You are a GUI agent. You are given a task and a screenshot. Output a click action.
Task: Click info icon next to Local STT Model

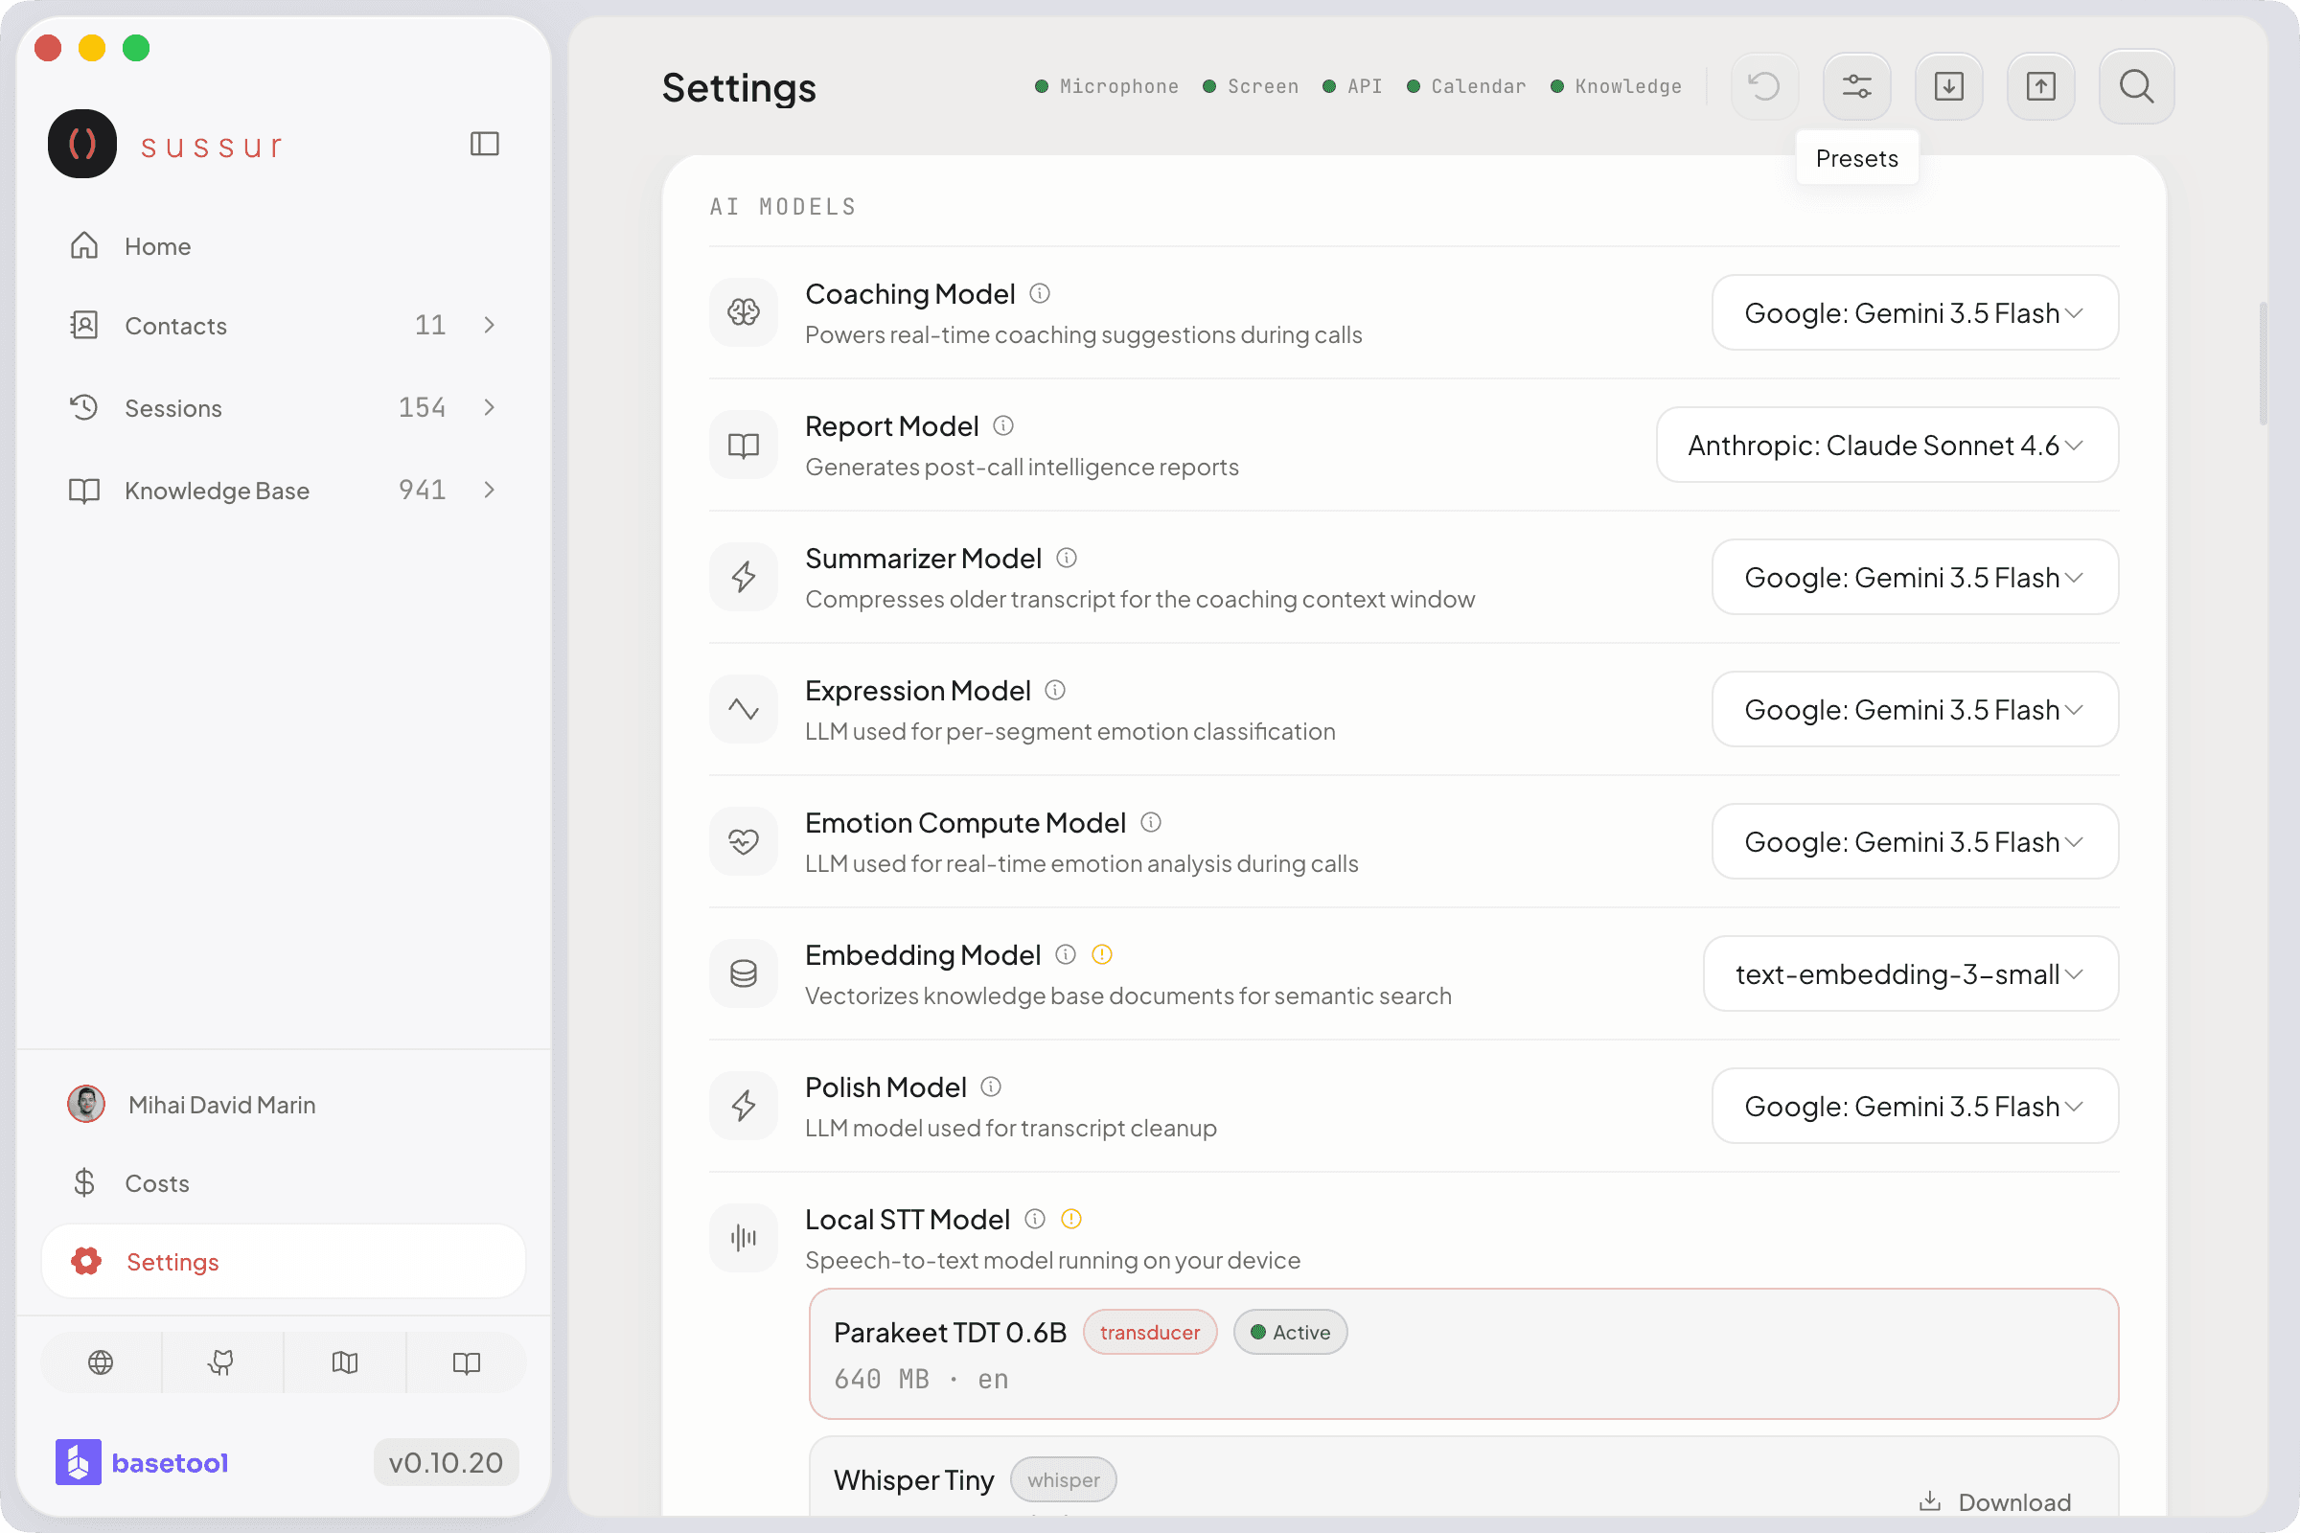[x=1035, y=1218]
